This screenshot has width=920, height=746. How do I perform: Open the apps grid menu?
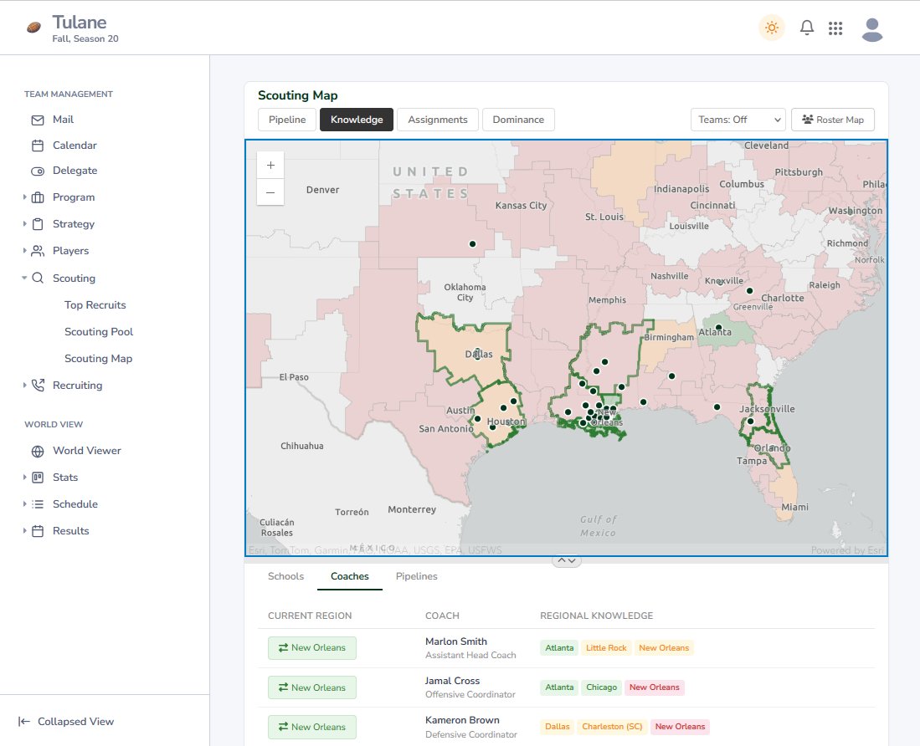pos(835,28)
